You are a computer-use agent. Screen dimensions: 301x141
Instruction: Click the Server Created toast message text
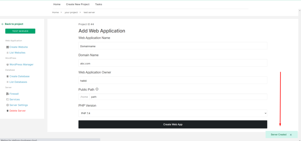279,135
